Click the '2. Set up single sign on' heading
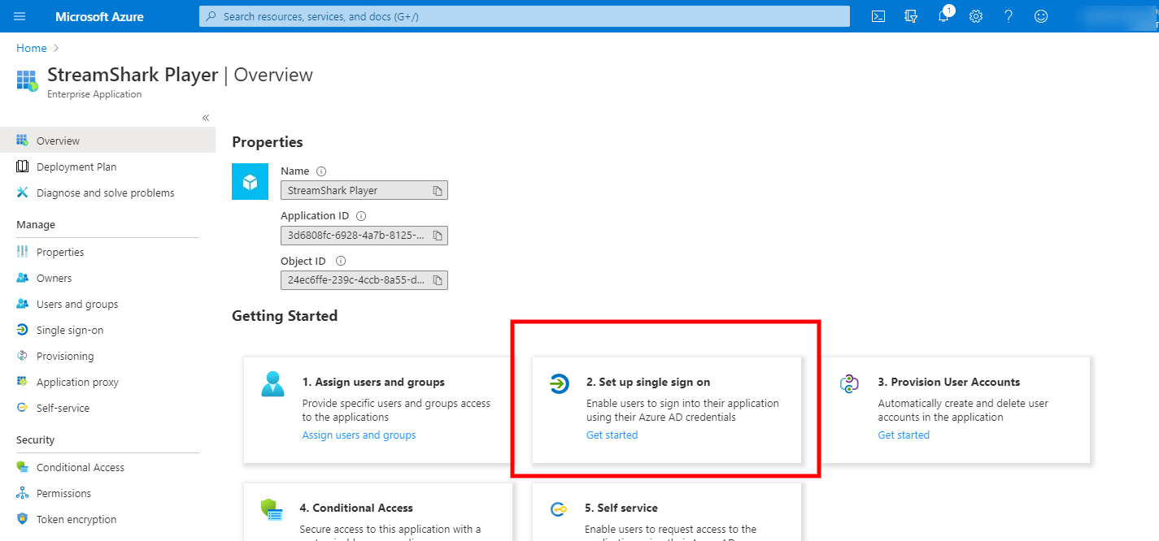This screenshot has width=1159, height=541. 648,382
